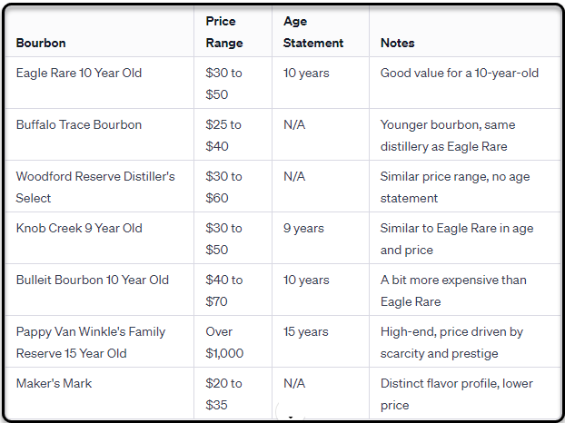This screenshot has height=423, width=565.
Task: Select the Distinct flavor profile, lower price note
Action: [x=457, y=394]
